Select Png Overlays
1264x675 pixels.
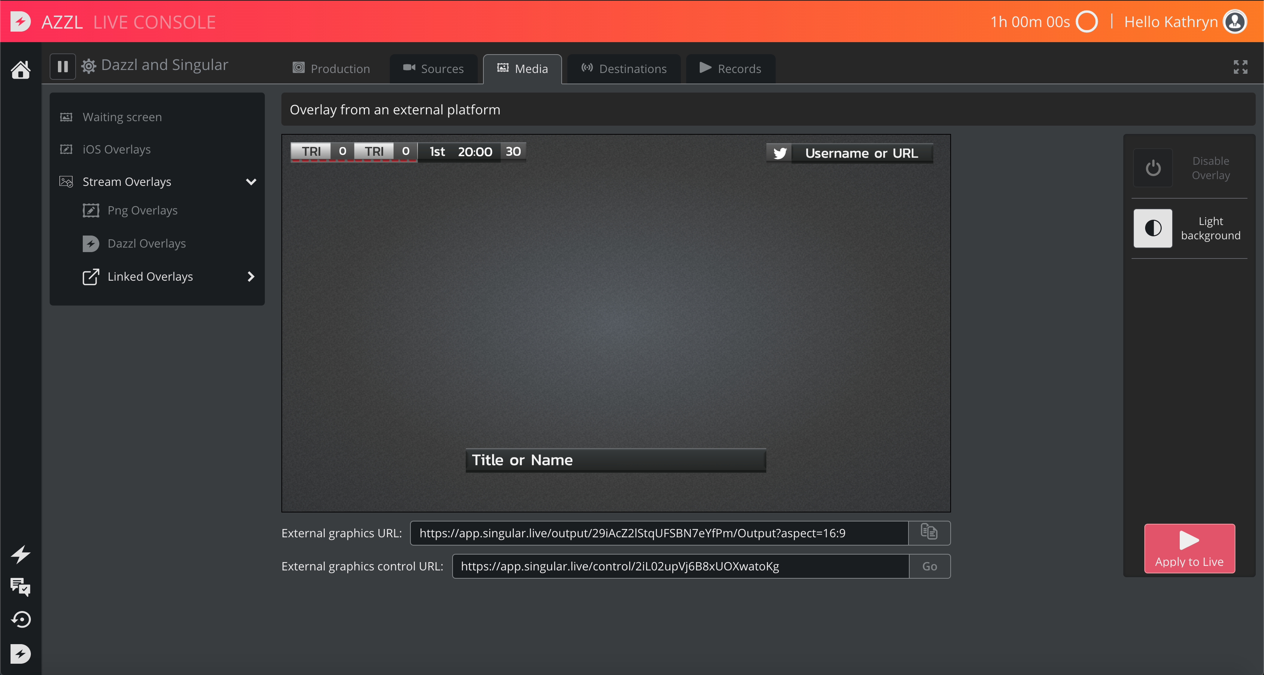[142, 211]
